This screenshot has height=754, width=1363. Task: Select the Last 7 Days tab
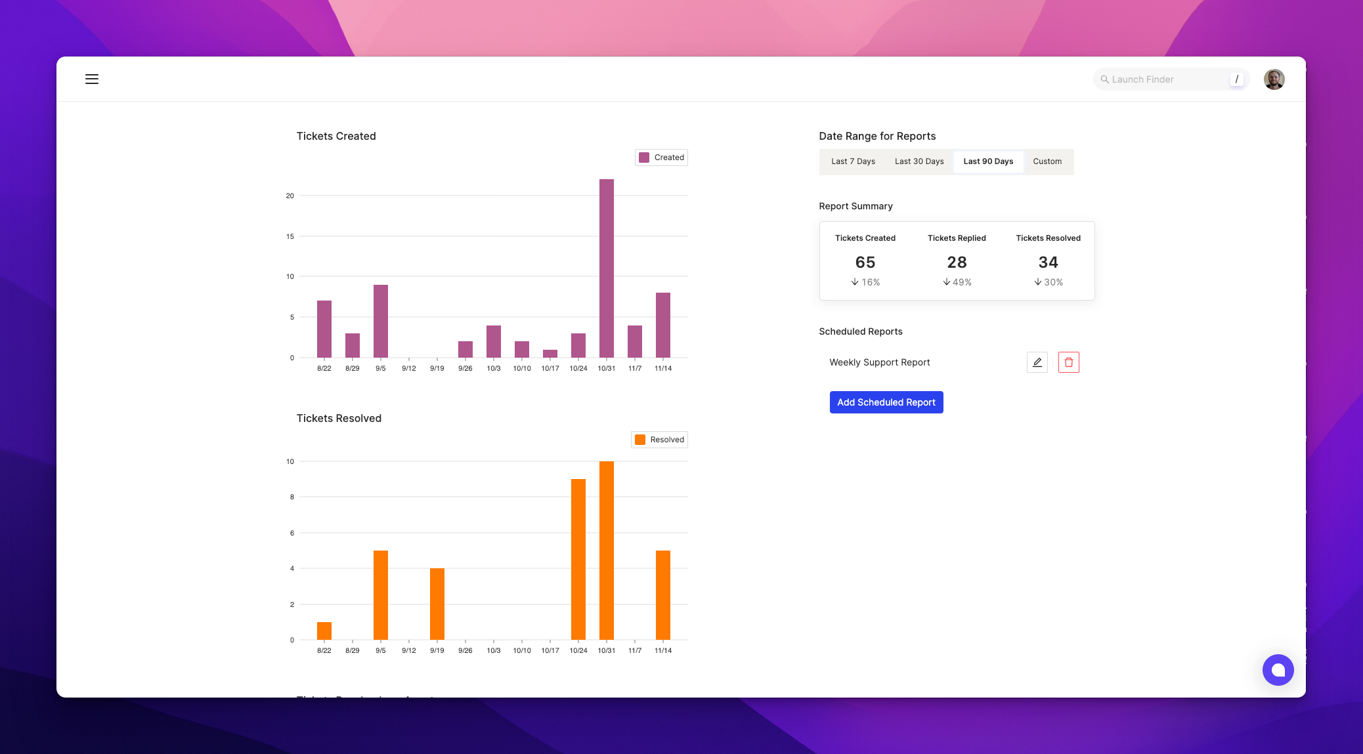(853, 161)
